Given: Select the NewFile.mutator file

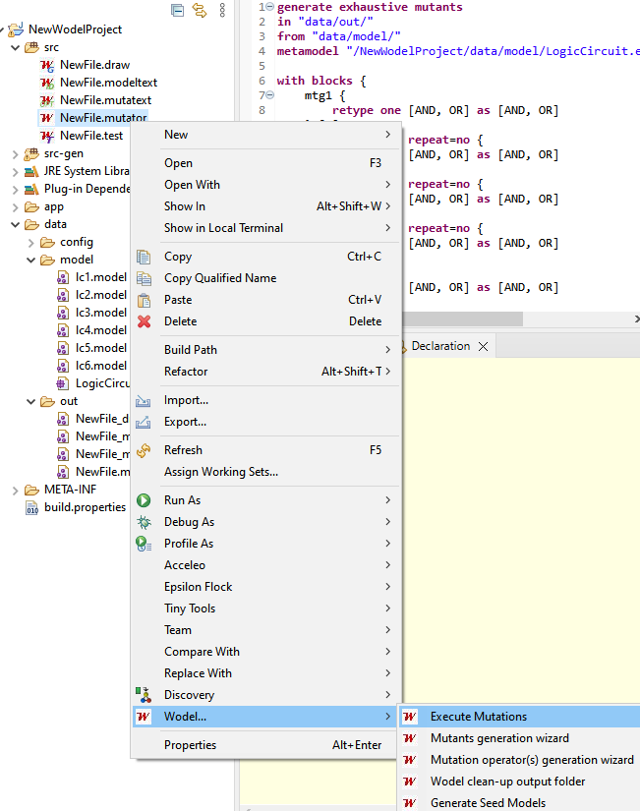Looking at the screenshot, I should (103, 118).
